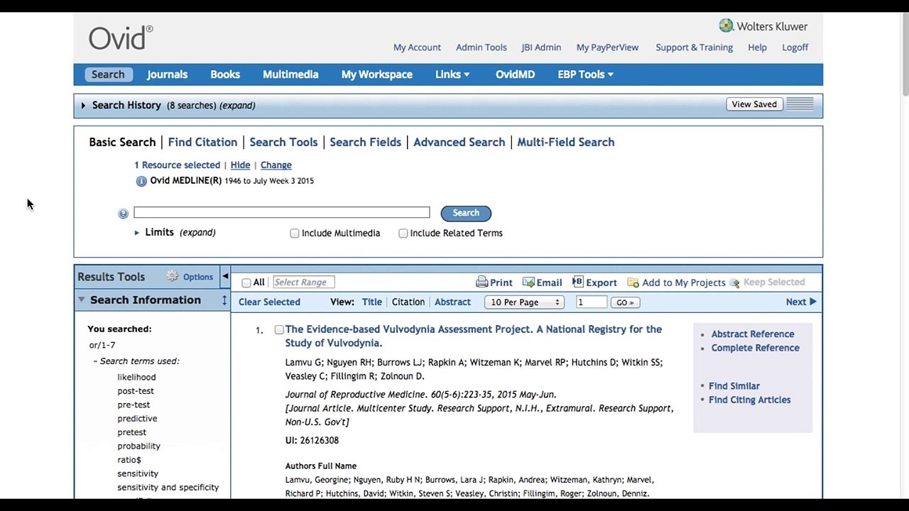Open the Complete Reference link
909x511 pixels.
(755, 348)
